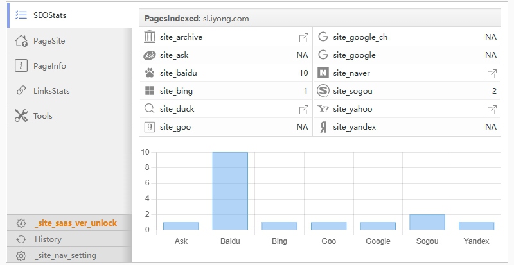
Task: Switch to the PageSite tab
Action: point(49,41)
